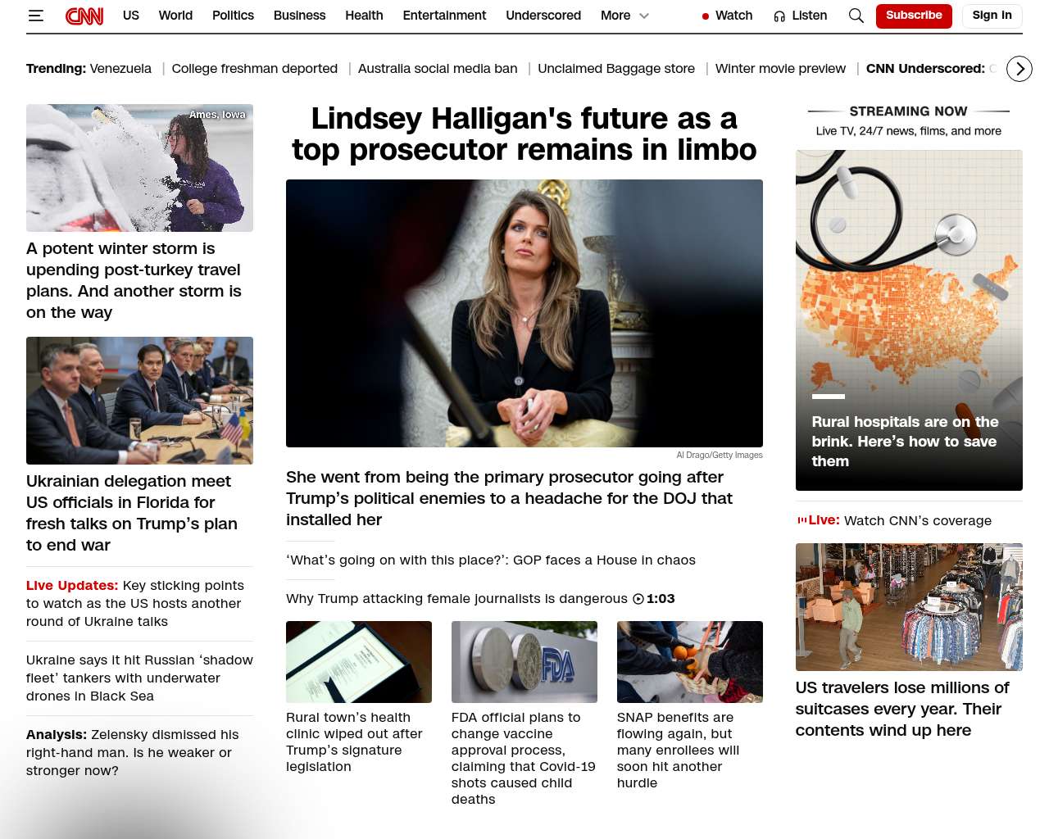Open the hamburger menu icon
1049x839 pixels.
tap(35, 16)
